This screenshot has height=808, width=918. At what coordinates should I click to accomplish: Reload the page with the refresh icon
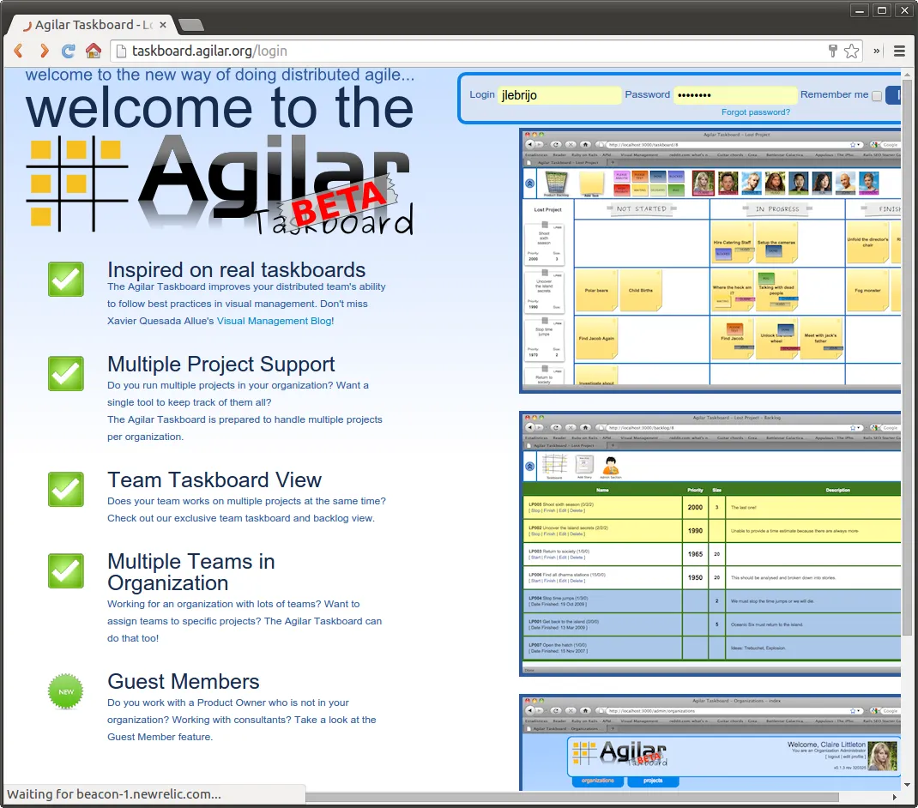(69, 51)
